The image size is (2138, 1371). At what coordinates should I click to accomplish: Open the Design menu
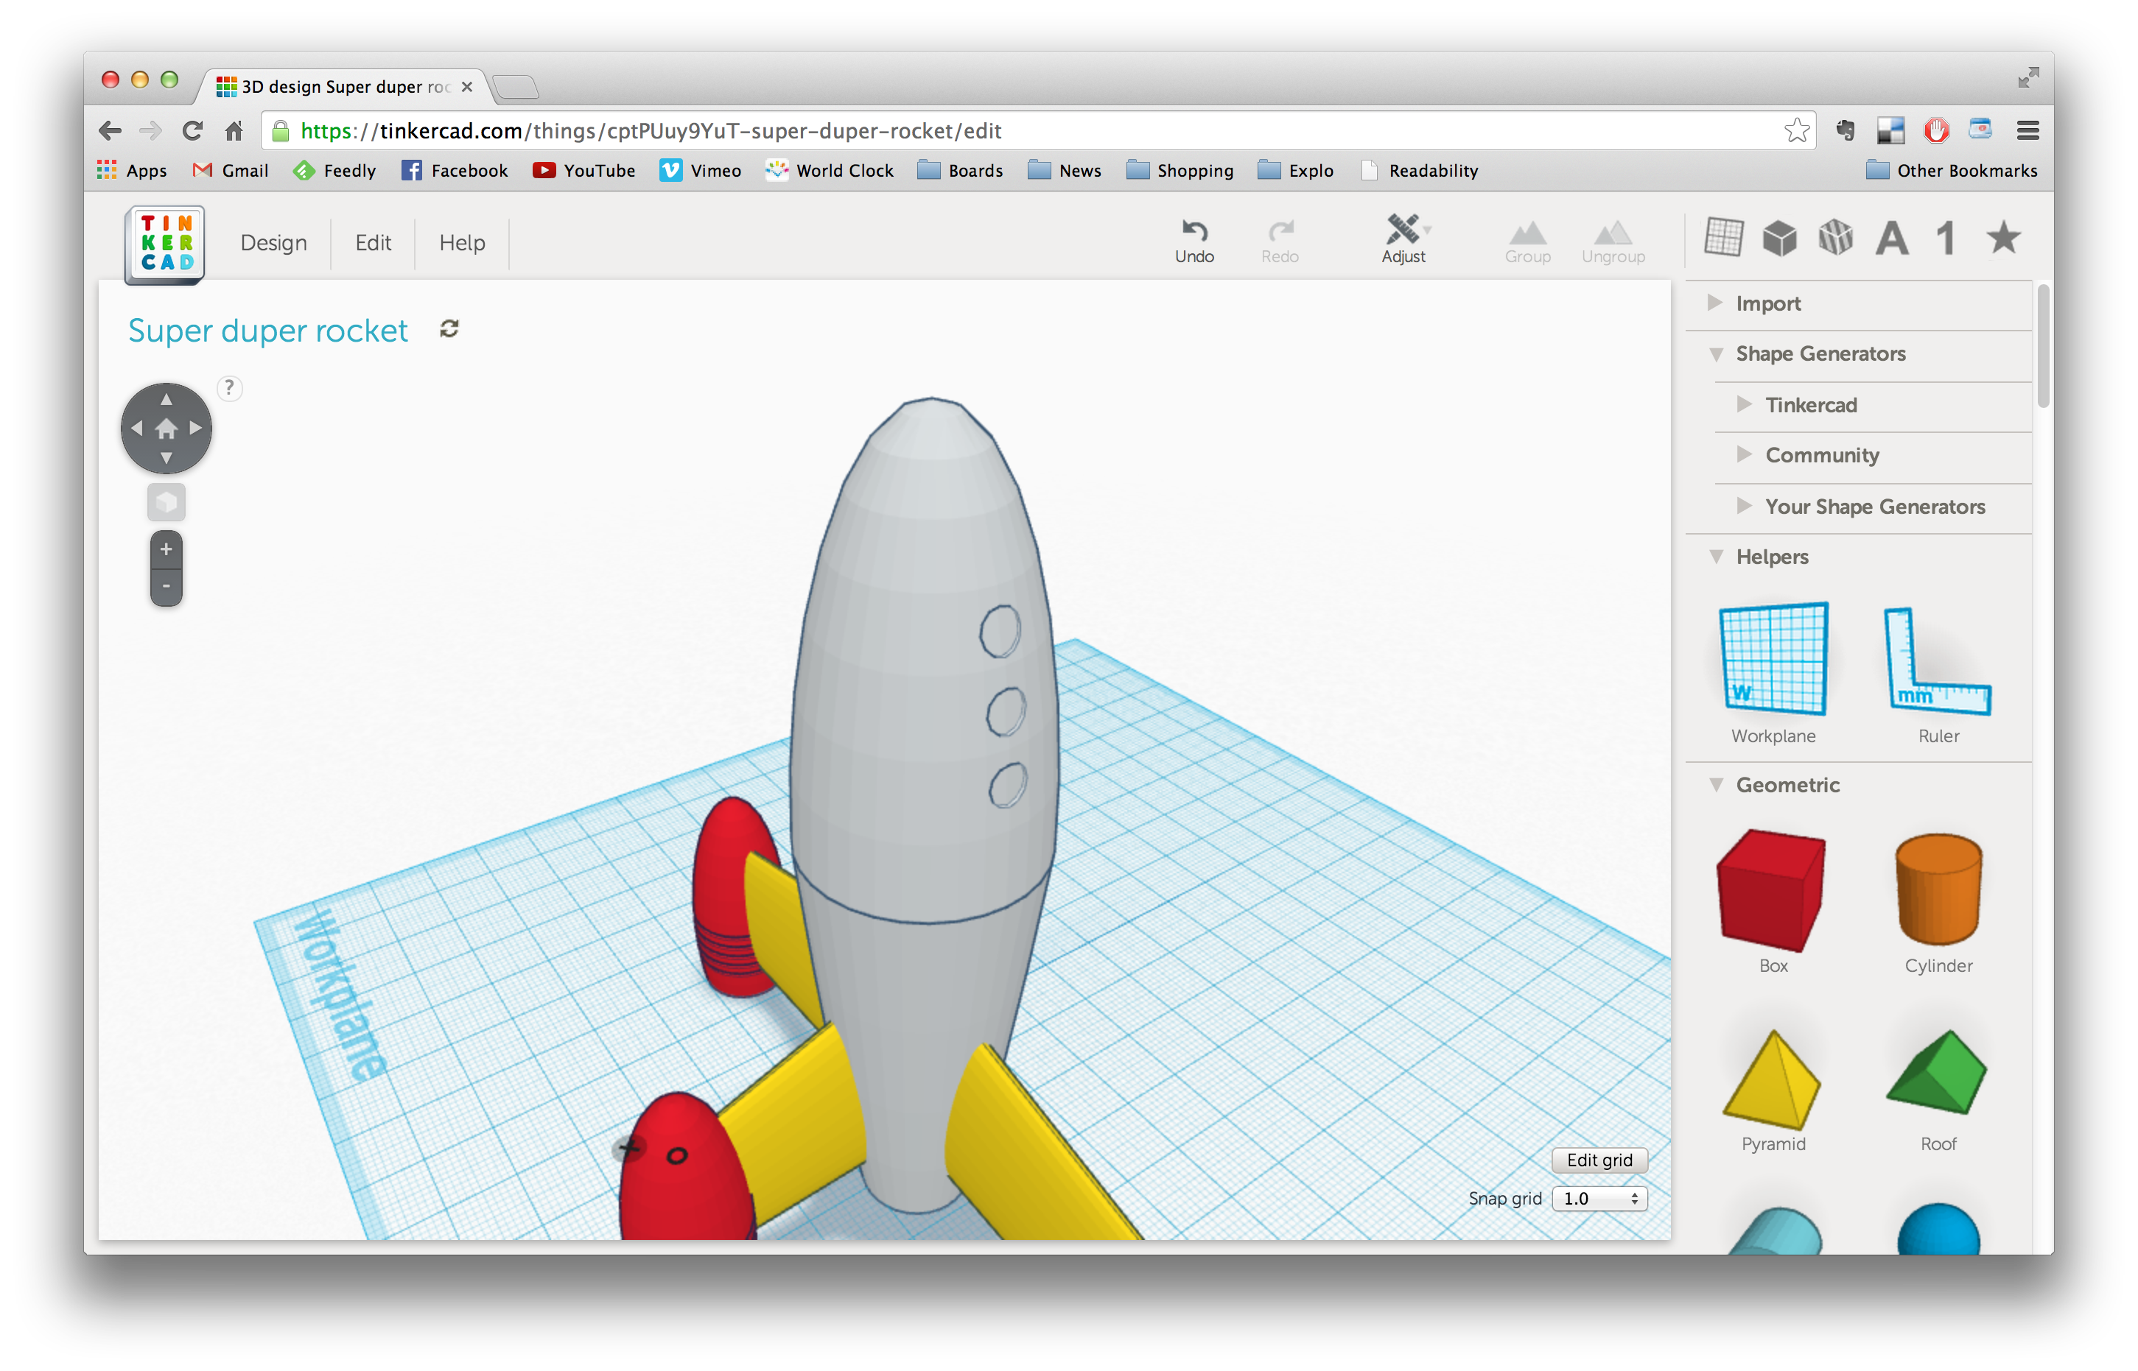(273, 242)
